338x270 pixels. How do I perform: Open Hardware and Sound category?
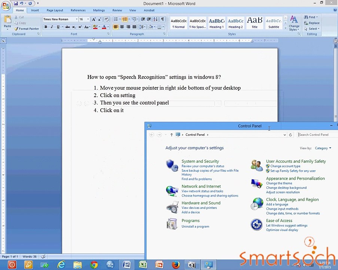[201, 203]
